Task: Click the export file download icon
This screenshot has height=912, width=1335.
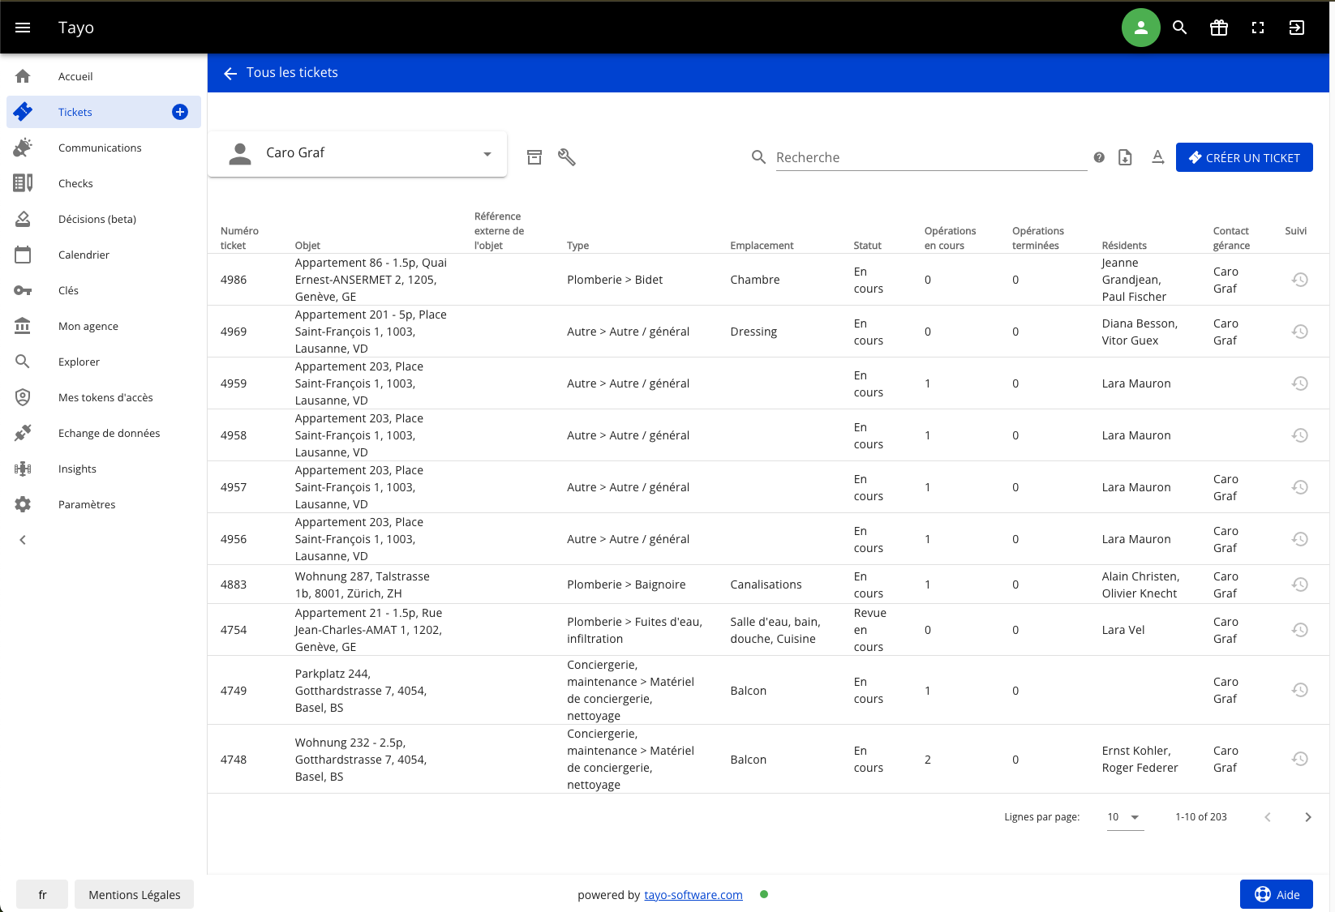Action: point(1125,157)
